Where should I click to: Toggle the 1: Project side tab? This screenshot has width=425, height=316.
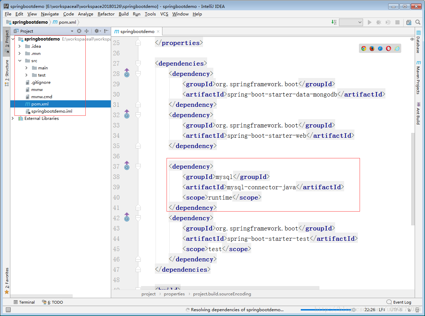tap(7, 41)
